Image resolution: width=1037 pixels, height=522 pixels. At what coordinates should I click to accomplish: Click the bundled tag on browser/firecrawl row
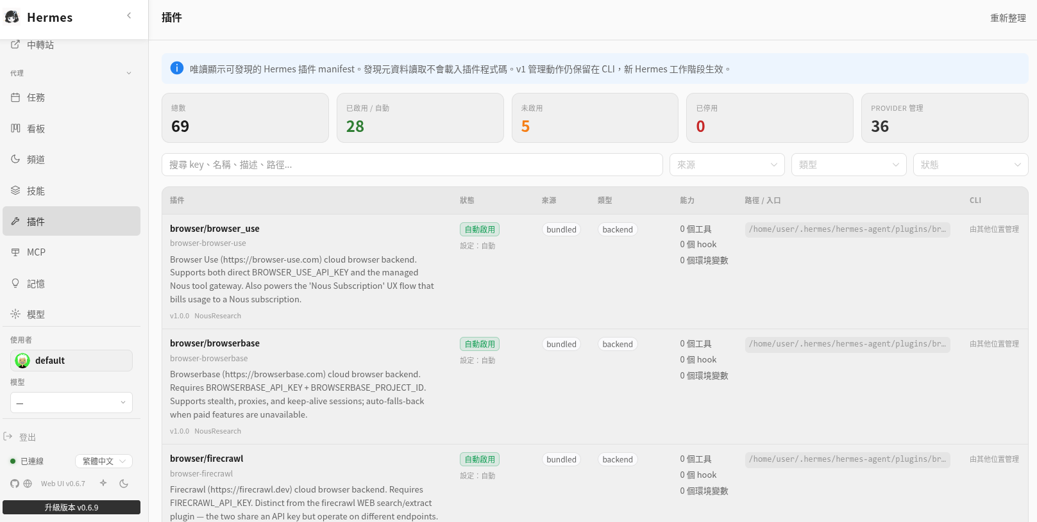(562, 459)
